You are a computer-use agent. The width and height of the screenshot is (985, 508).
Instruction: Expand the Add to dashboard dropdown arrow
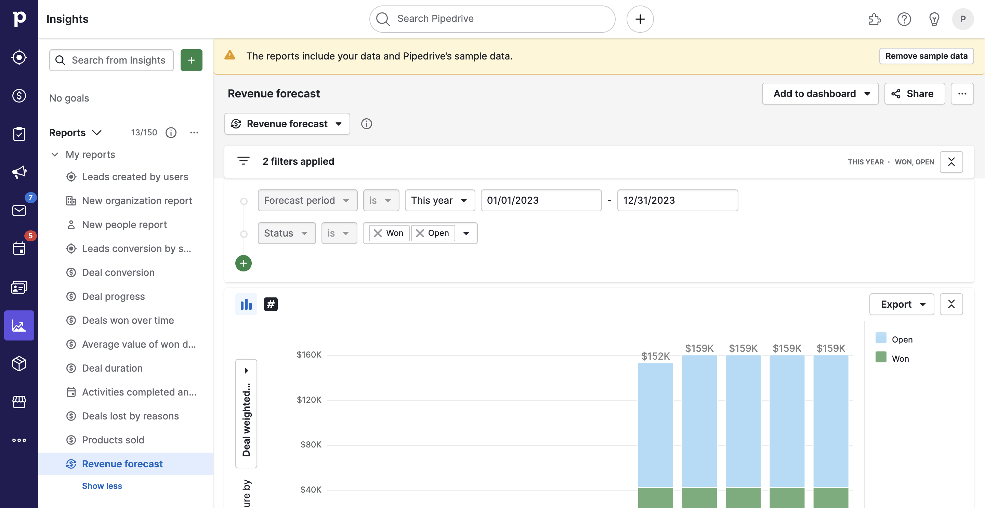coord(868,93)
